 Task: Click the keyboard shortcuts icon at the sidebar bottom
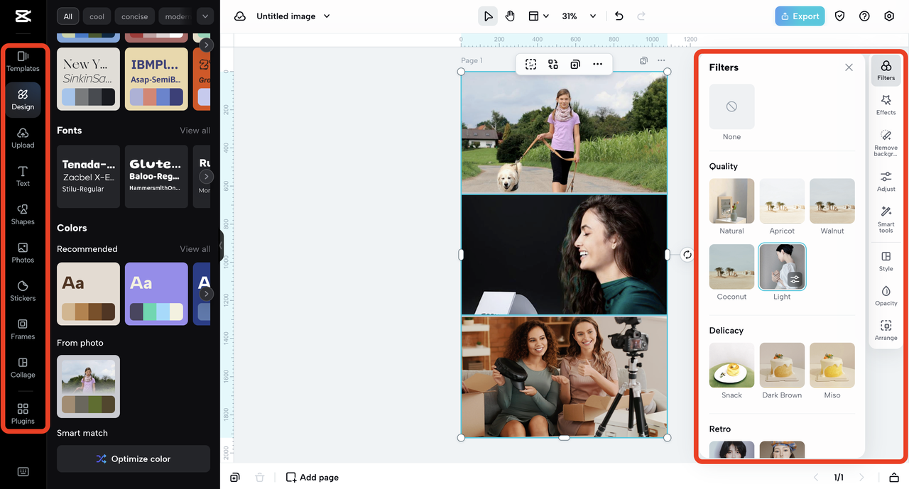[x=23, y=472]
